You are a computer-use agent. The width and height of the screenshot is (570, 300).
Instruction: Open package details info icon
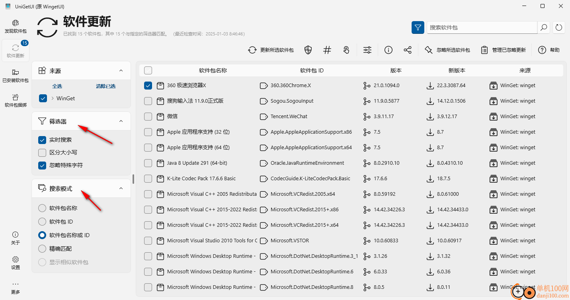pos(388,50)
